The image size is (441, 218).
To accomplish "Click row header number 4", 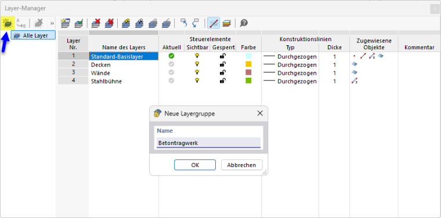I will point(73,81).
